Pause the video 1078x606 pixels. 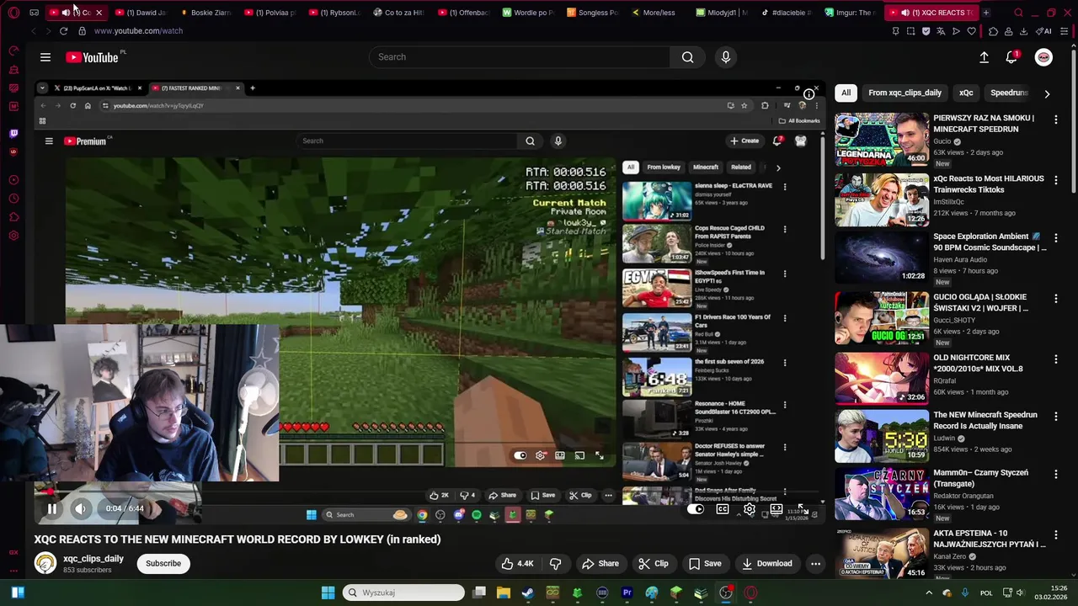click(51, 508)
